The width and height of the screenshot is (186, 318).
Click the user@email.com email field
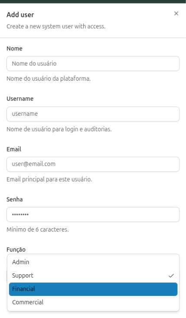[x=93, y=164]
